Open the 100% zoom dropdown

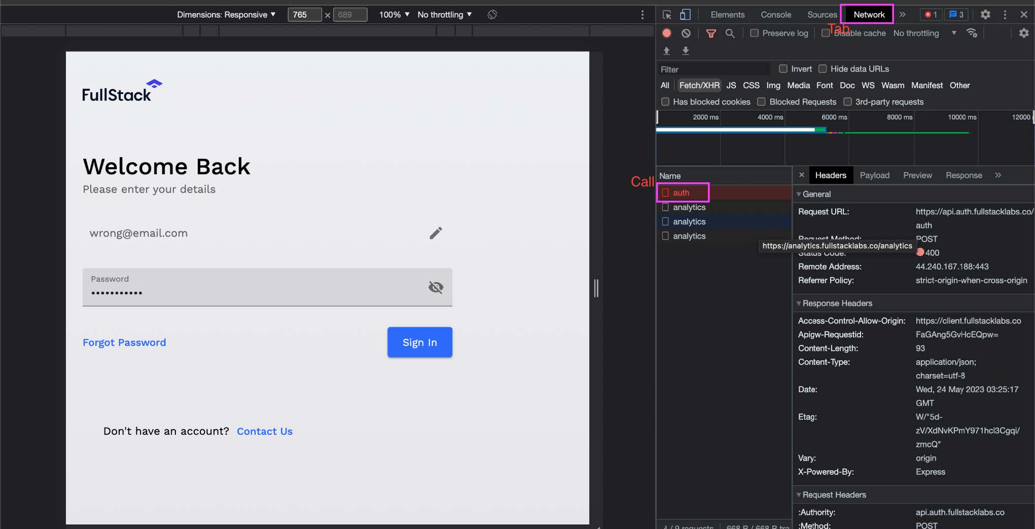[x=394, y=15]
